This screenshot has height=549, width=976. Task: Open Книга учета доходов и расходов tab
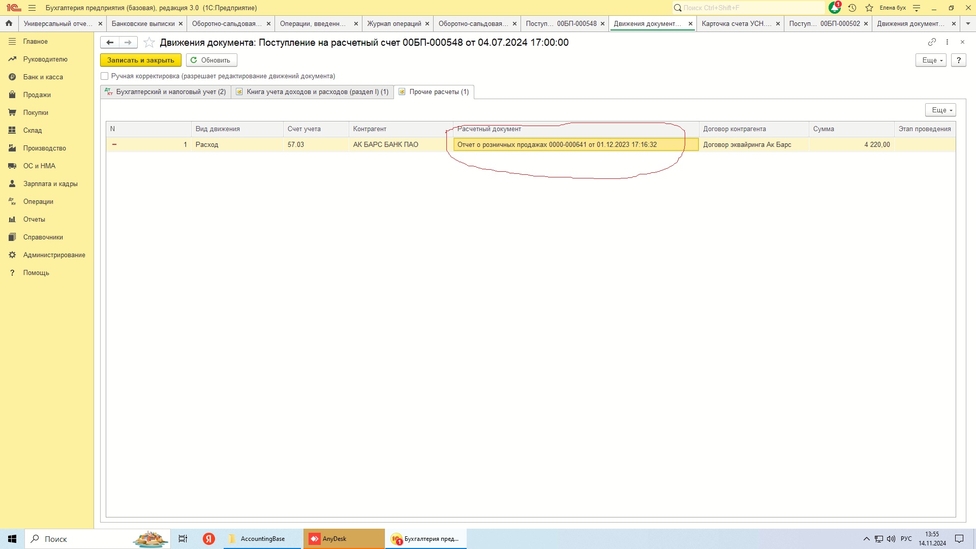coord(312,92)
